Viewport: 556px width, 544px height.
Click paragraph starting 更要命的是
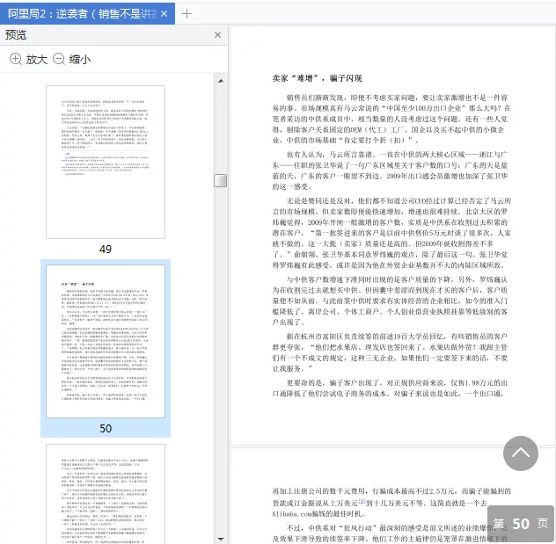coord(390,388)
